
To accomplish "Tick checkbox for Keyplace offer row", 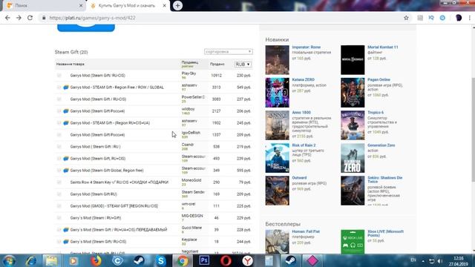I will [59, 242].
